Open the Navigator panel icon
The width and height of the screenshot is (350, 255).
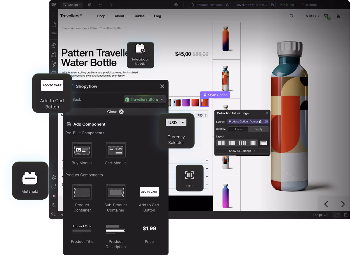point(54,34)
